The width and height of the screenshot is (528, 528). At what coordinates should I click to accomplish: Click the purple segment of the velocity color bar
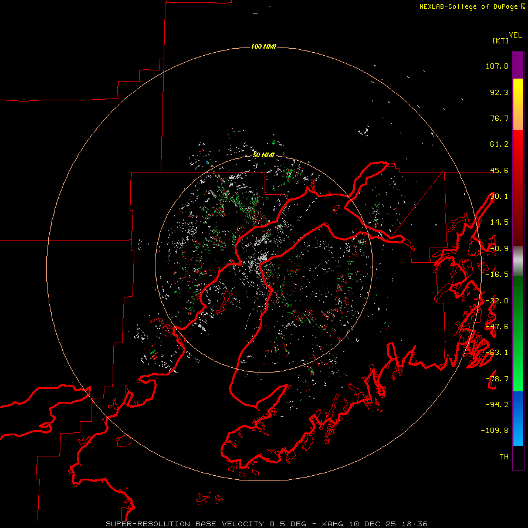click(518, 65)
